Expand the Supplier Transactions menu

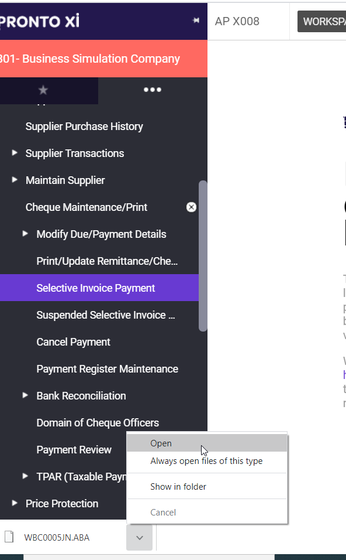tap(15, 153)
